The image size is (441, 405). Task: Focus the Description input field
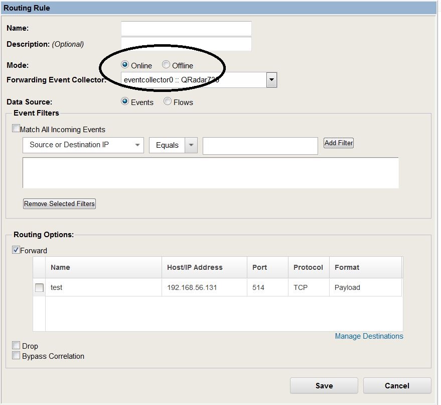(186, 44)
